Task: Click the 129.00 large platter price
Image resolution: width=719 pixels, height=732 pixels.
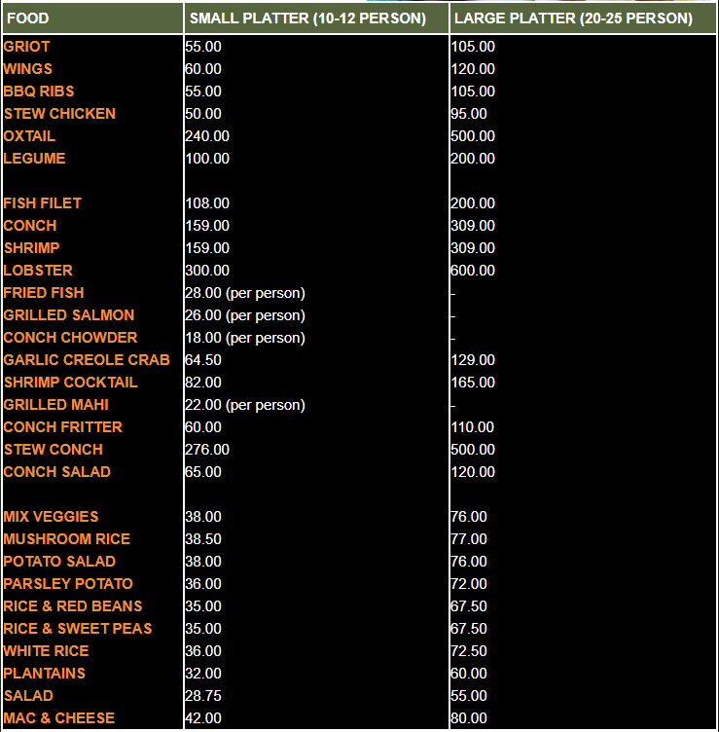Action: point(473,360)
